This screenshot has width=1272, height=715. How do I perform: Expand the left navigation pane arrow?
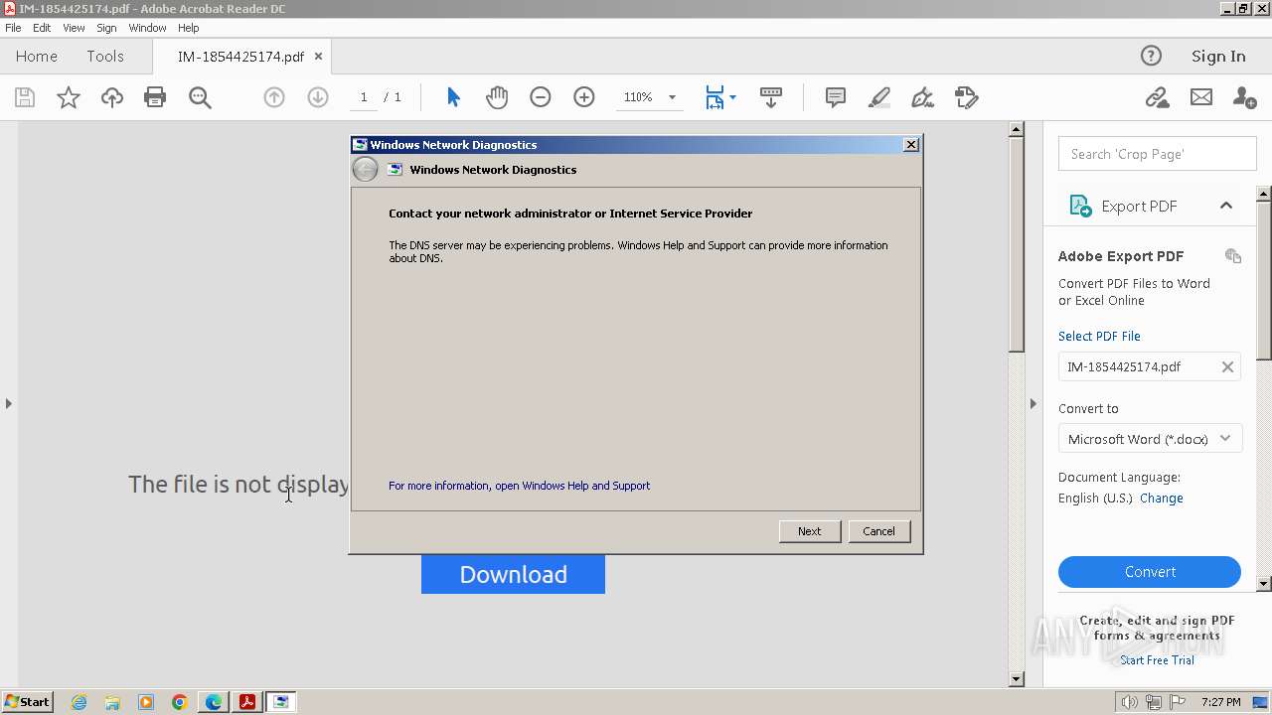pyautogui.click(x=9, y=403)
